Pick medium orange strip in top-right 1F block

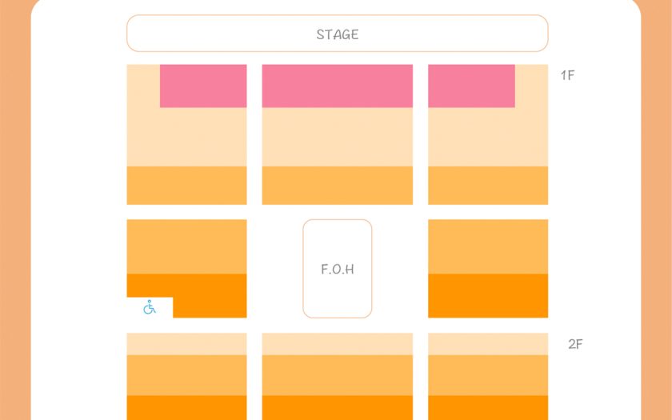point(488,185)
